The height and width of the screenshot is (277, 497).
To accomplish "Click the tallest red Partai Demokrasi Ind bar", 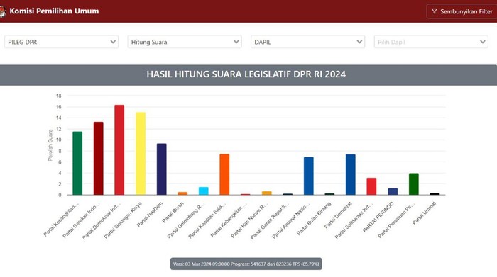I will [119, 150].
